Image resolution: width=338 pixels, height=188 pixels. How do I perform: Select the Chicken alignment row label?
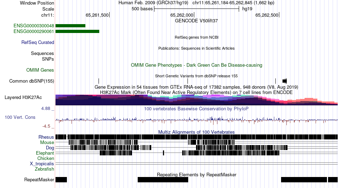46,158
